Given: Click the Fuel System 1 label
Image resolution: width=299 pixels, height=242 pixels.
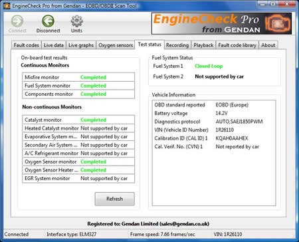Looking at the screenshot, I should click(168, 66).
